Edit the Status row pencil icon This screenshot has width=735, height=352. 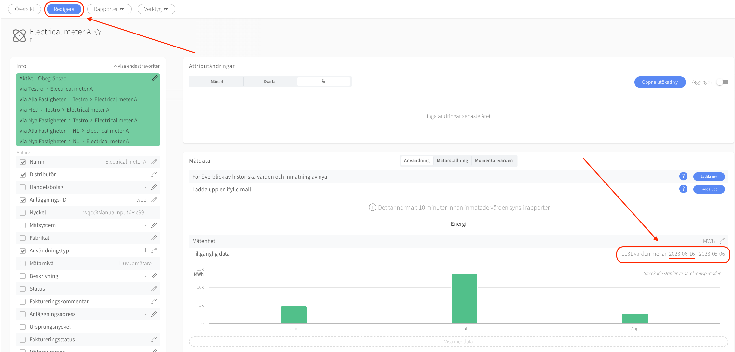154,289
